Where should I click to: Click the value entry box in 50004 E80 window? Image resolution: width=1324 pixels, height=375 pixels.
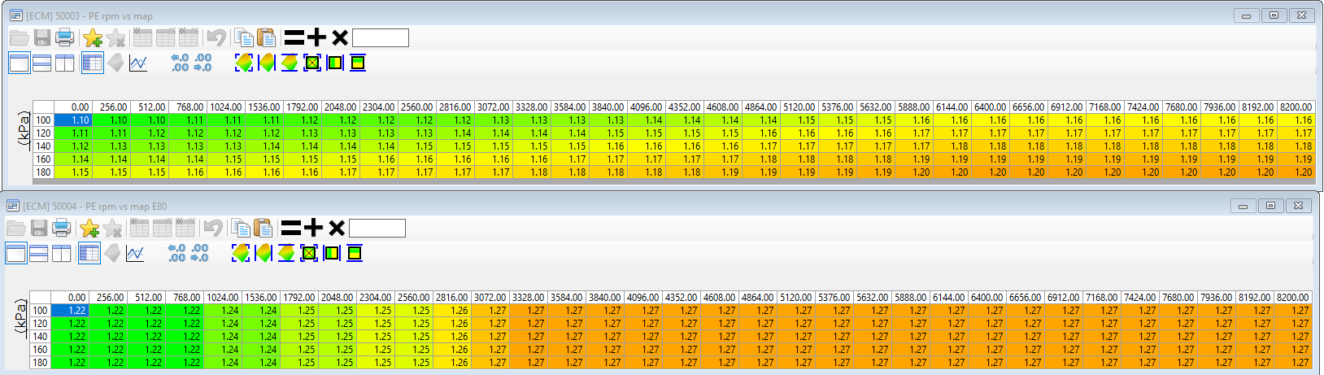coord(377,228)
